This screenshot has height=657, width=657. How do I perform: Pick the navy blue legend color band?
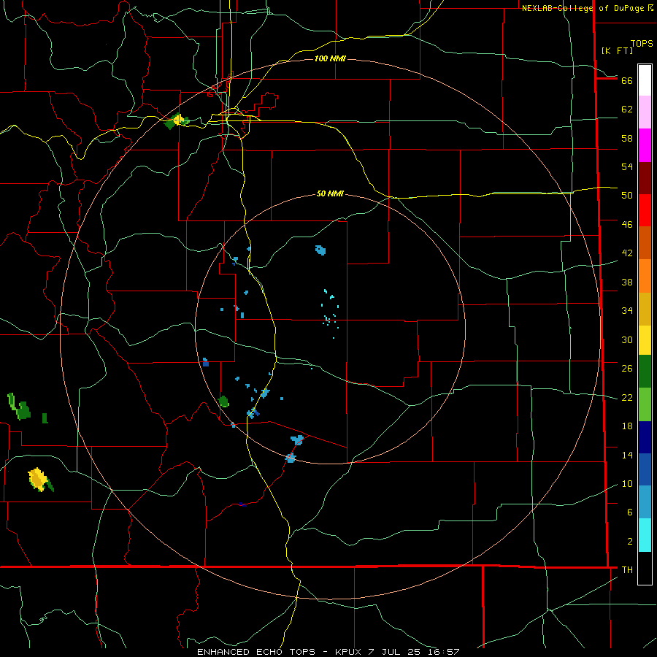pyautogui.click(x=645, y=437)
